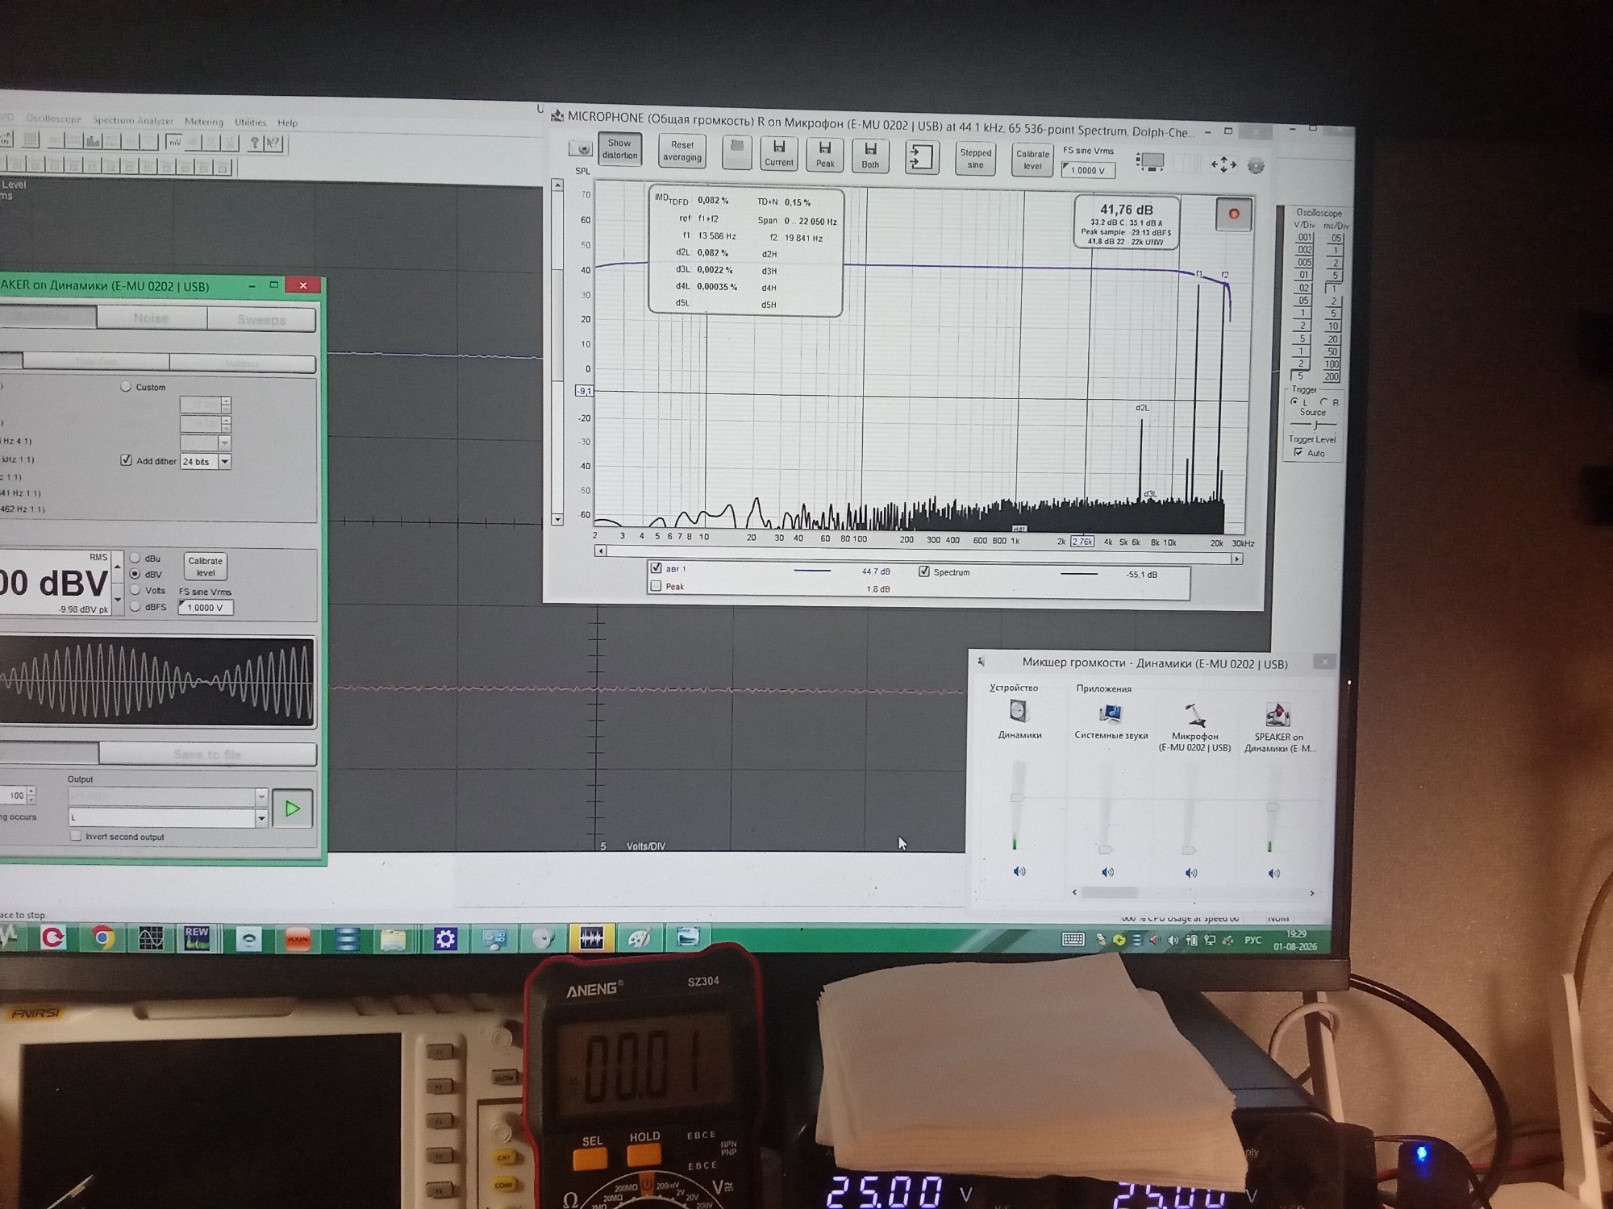Mute SPEAKER on Динамики in mixer
Screen dimensions: 1613x1209
(1274, 874)
